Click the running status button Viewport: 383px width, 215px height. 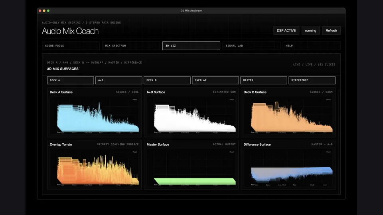[310, 31]
